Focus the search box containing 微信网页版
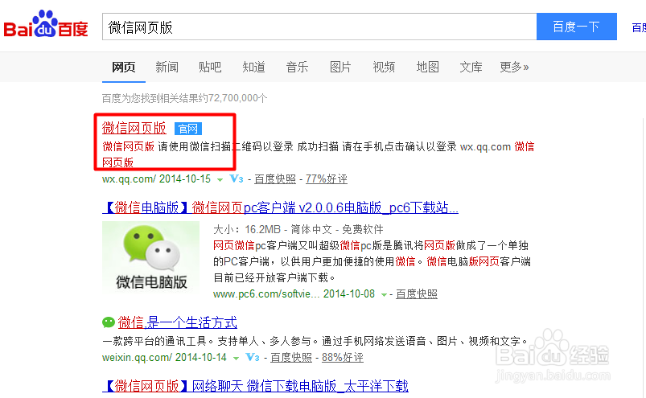The width and height of the screenshot is (646, 398). click(x=319, y=27)
